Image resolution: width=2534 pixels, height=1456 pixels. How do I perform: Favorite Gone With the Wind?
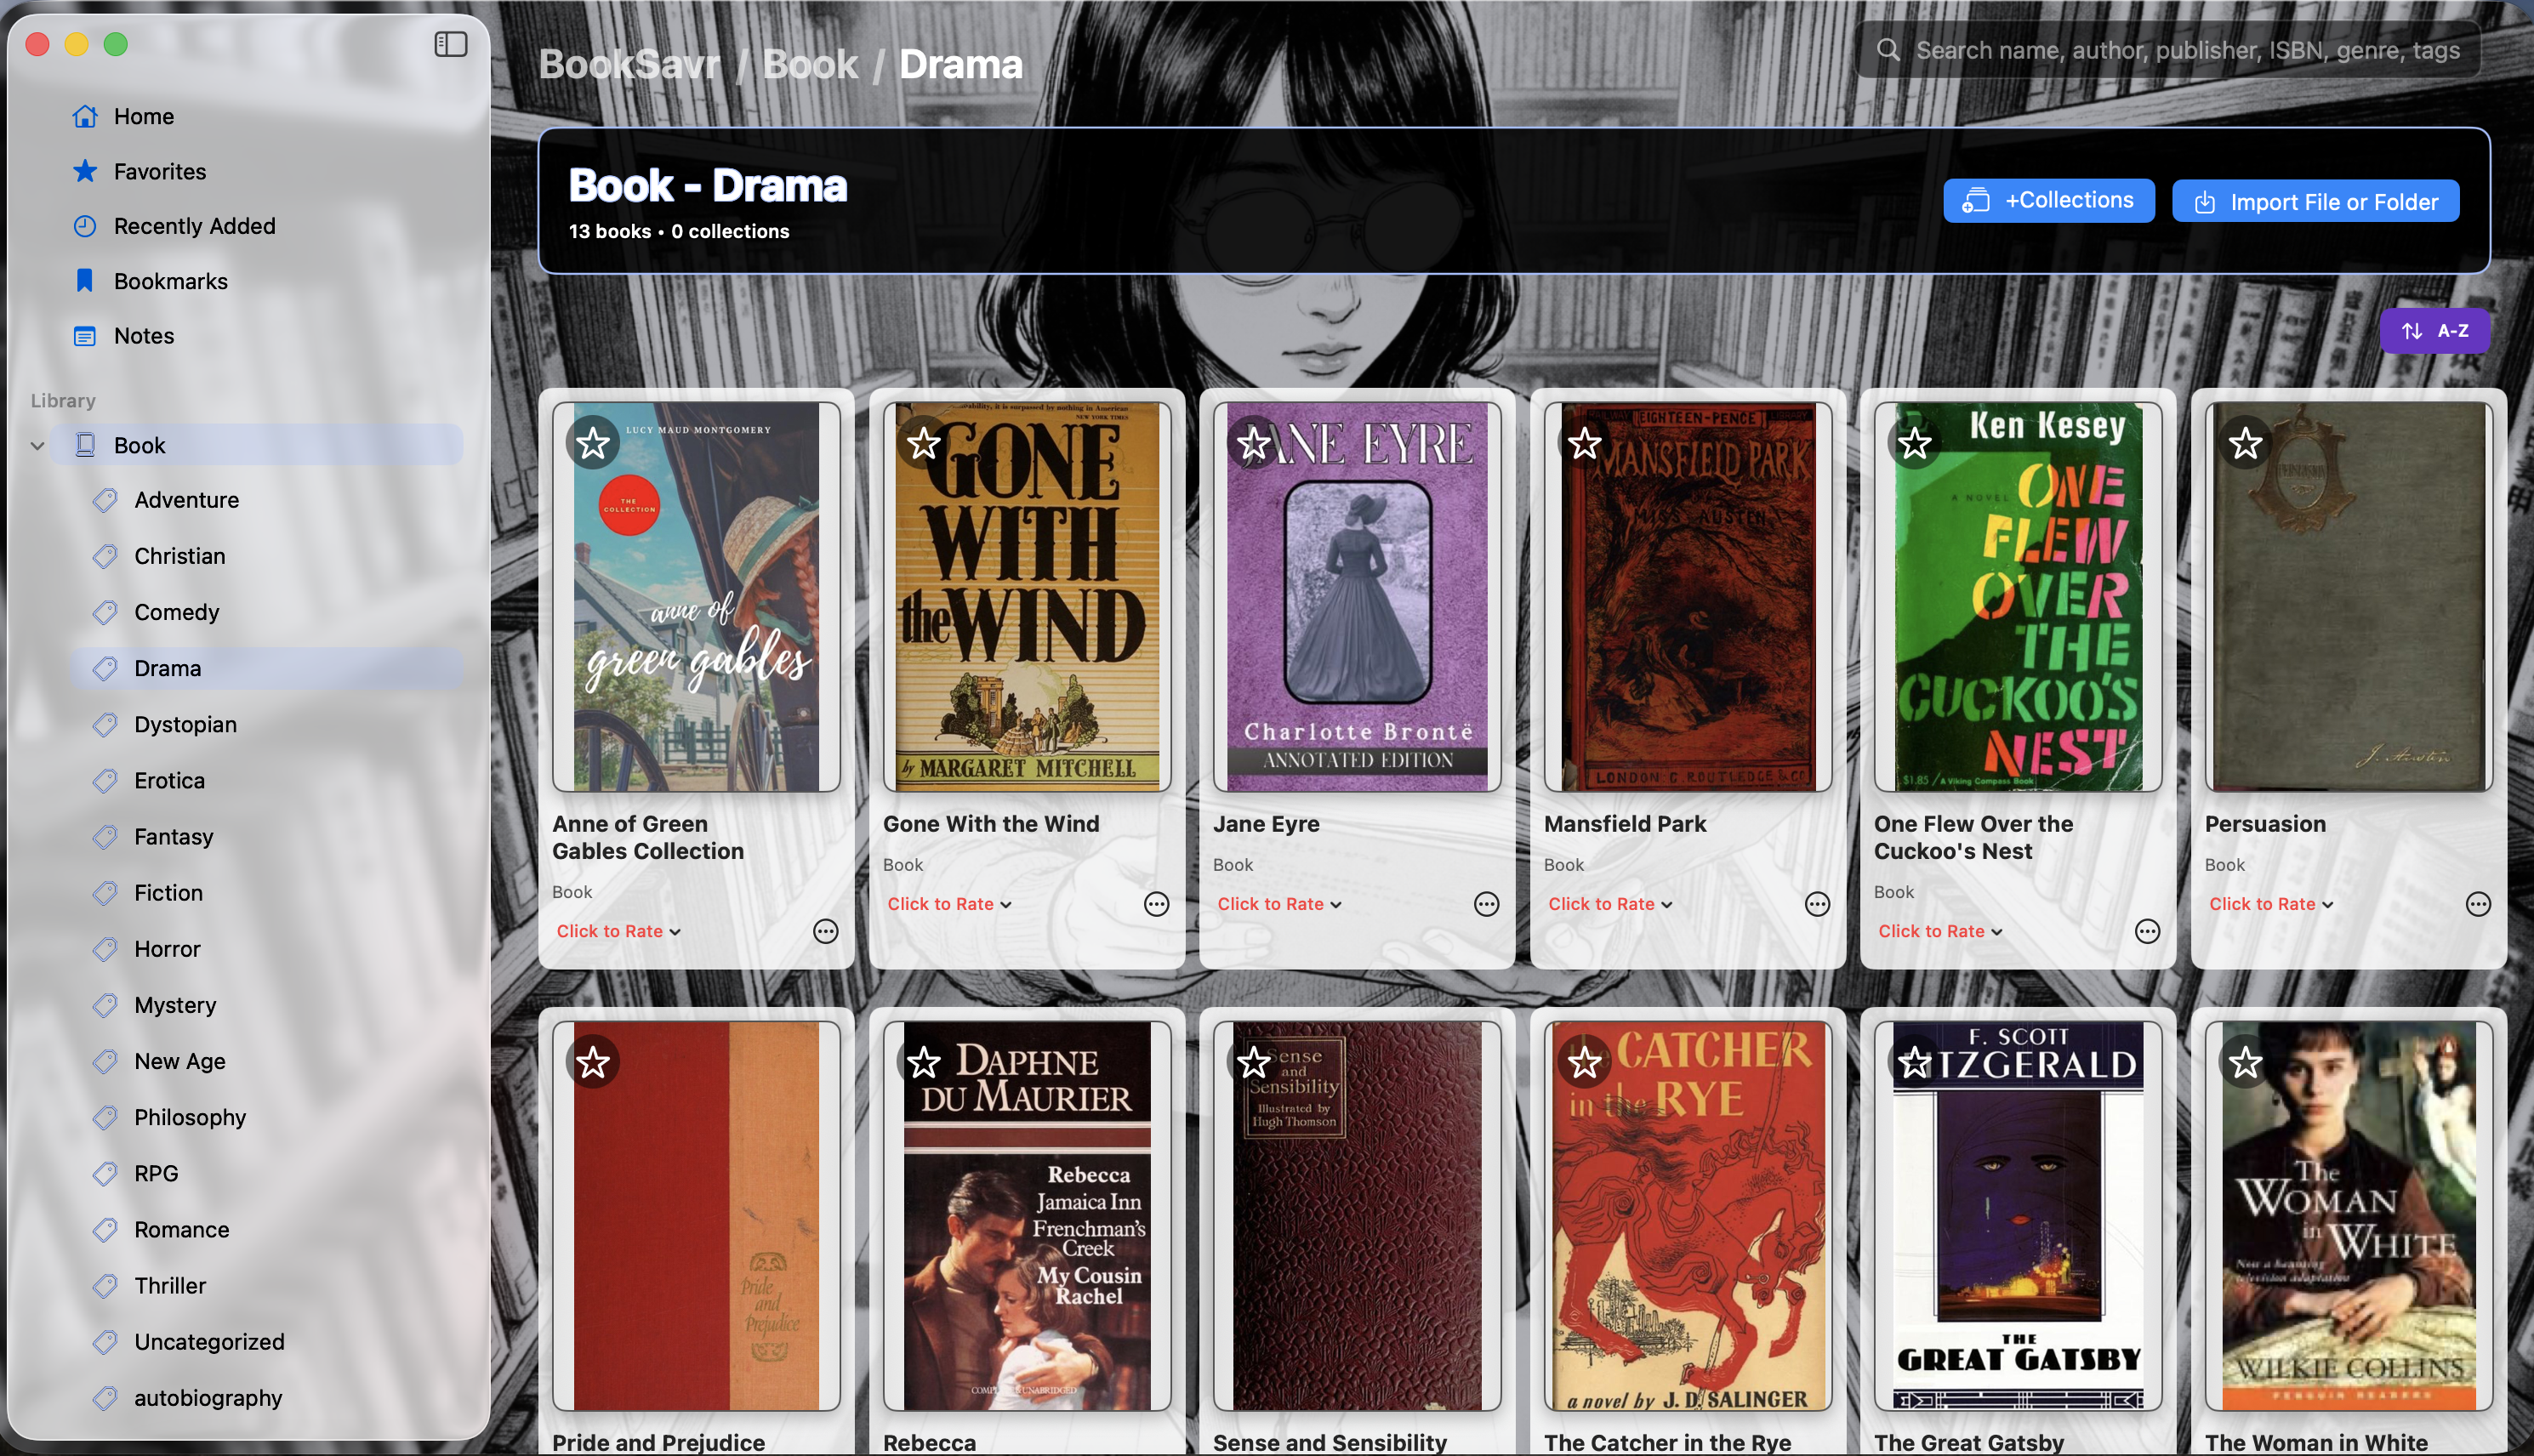pos(924,443)
